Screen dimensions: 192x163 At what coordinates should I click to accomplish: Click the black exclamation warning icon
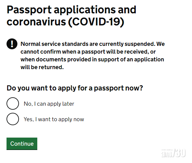pyautogui.click(x=12, y=44)
